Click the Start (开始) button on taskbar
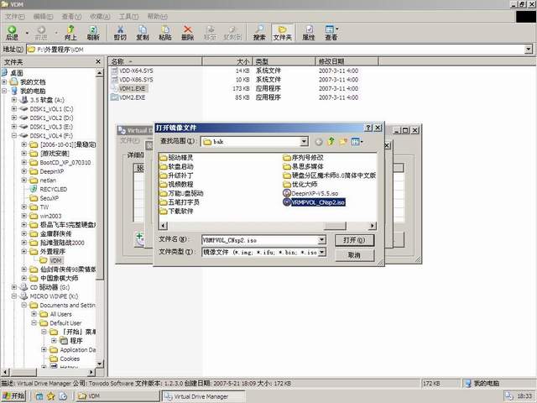This screenshot has width=537, height=403. pos(14,395)
